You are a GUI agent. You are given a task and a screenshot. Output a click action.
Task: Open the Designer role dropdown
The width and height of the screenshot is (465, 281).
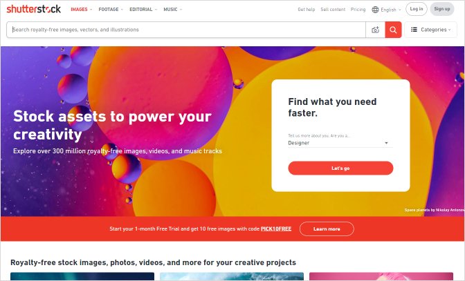tap(340, 143)
